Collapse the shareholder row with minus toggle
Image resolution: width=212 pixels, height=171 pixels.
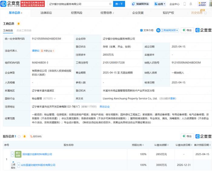[x=12, y=154]
